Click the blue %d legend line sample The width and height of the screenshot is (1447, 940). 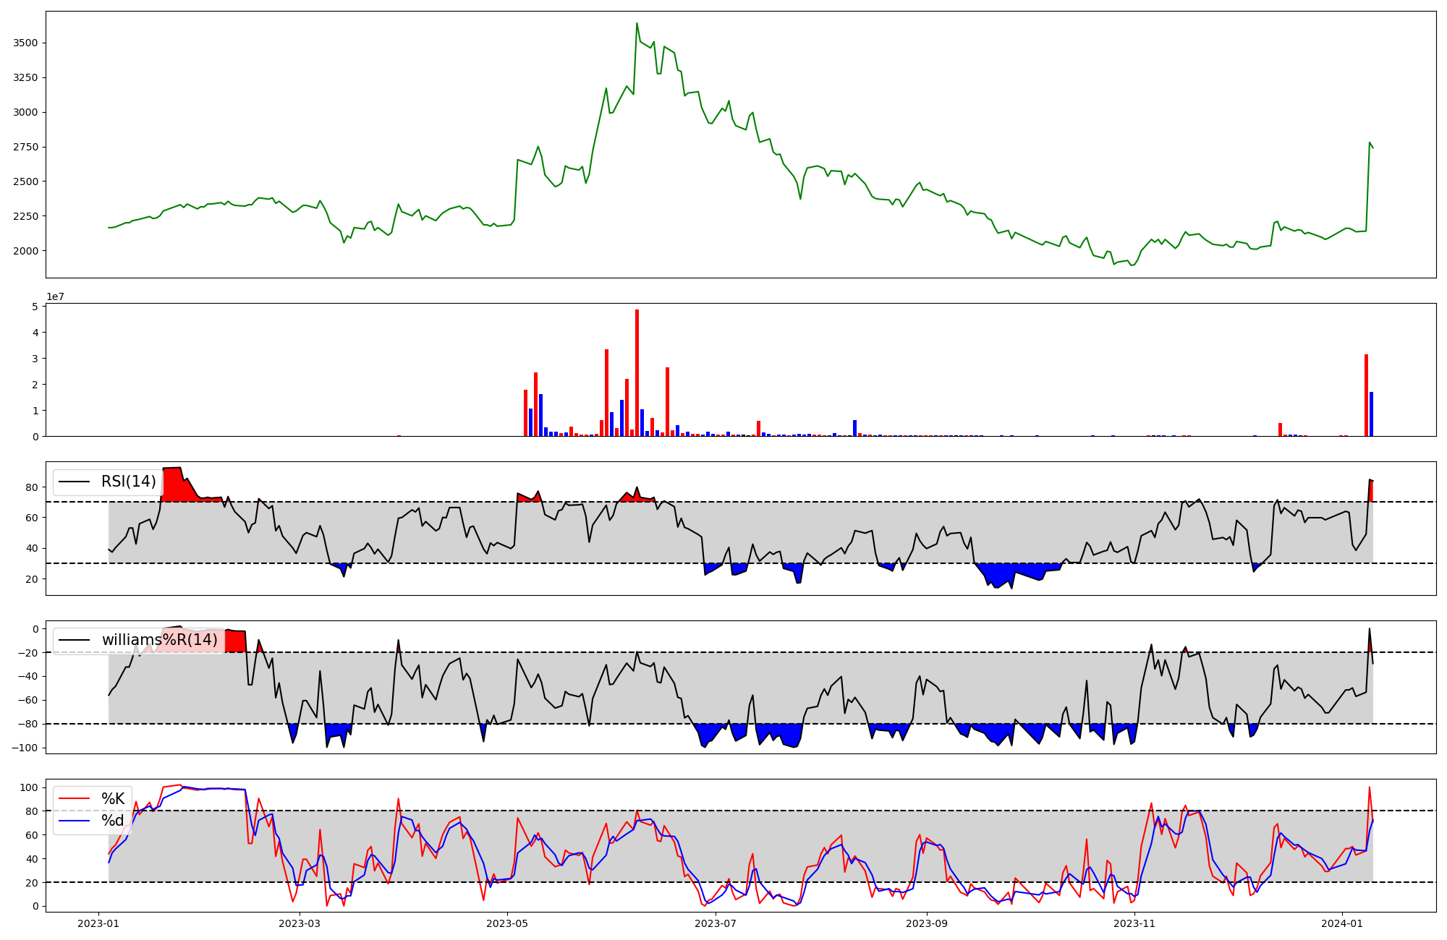[x=74, y=821]
